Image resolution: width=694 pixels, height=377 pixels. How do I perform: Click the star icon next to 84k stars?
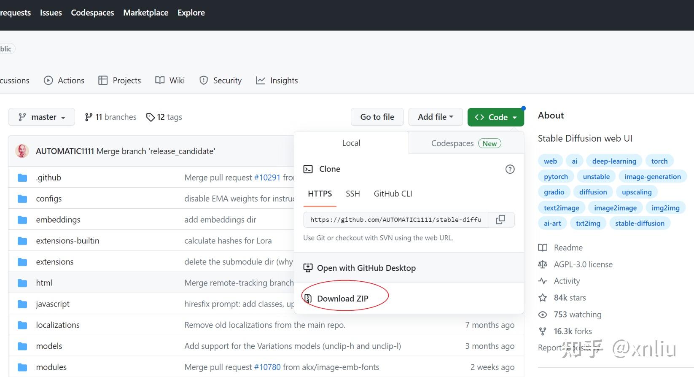coord(543,298)
